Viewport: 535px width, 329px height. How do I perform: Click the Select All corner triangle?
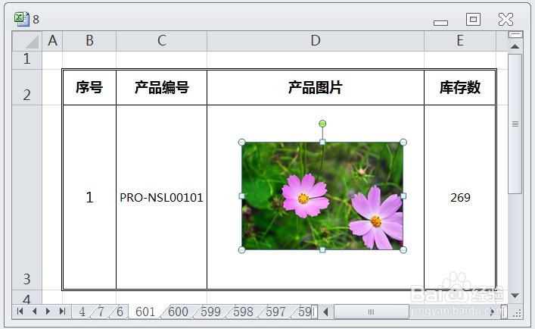pos(27,42)
